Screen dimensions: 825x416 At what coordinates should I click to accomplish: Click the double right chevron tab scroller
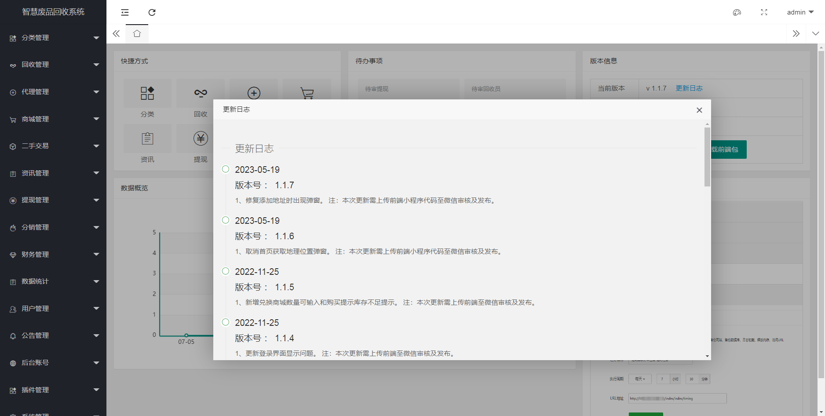[796, 33]
